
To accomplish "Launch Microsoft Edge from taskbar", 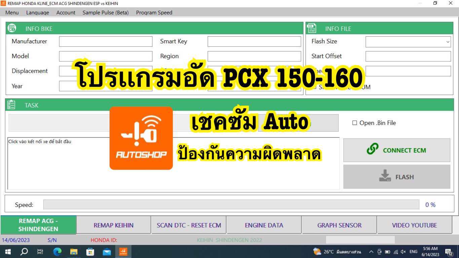I will tap(58, 251).
